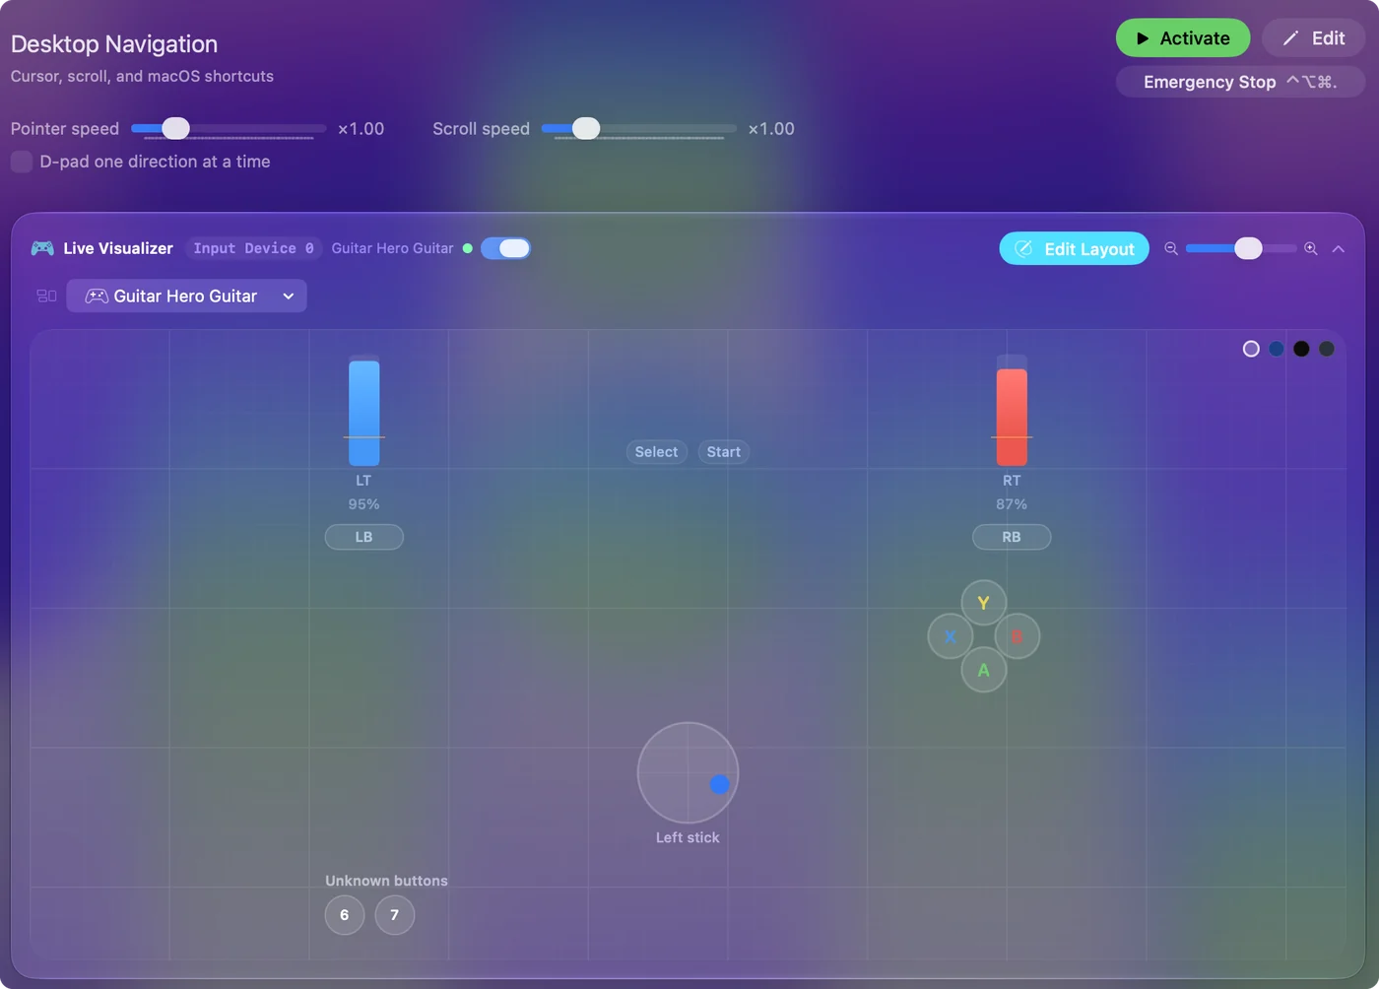The width and height of the screenshot is (1379, 989).
Task: Click the Input Device 0 badge
Action: (x=253, y=248)
